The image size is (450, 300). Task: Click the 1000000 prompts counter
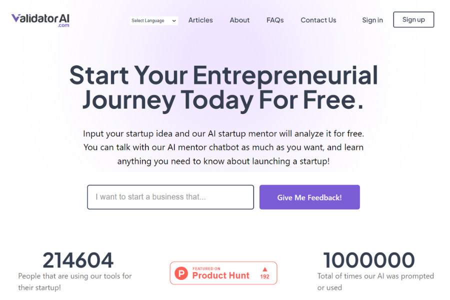coord(369,260)
